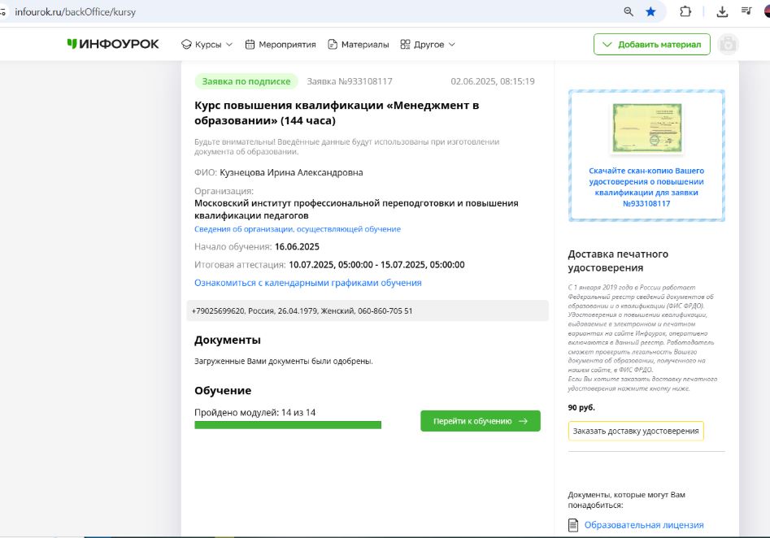Open Сведения об организации link
This screenshot has width=770, height=538.
[x=297, y=229]
